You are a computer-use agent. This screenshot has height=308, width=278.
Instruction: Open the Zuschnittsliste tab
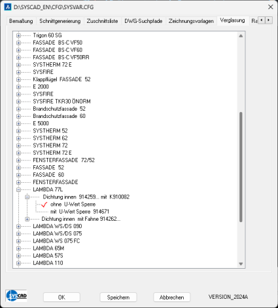[x=102, y=21]
